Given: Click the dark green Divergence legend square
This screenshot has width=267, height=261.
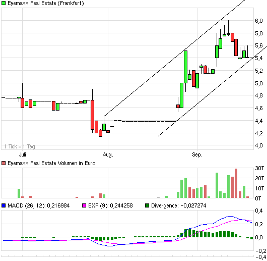Looking at the screenshot, I should click(147, 205).
